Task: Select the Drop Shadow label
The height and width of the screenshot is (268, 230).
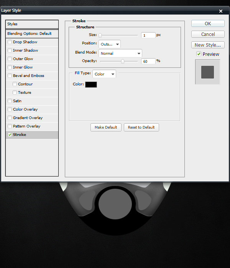Action: pyautogui.click(x=25, y=42)
